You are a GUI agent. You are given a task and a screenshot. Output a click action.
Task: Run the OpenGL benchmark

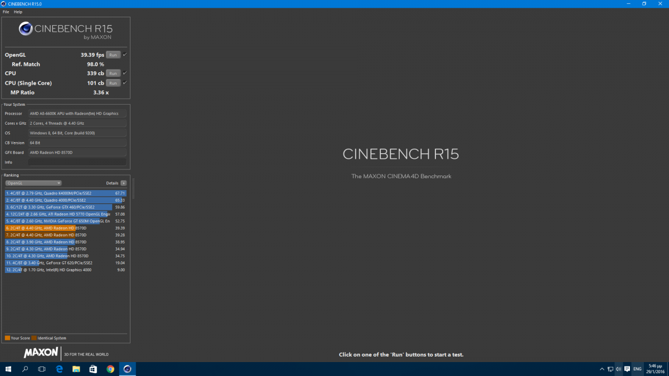(113, 55)
